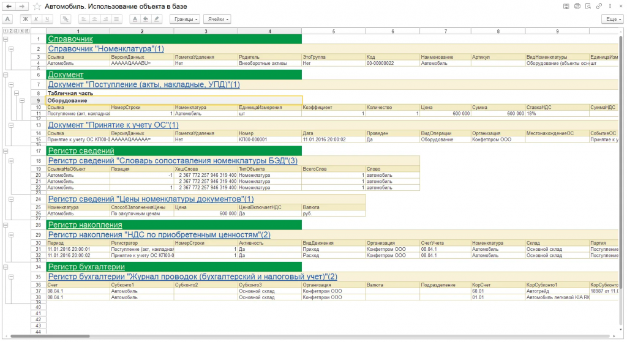Click the back navigation arrow
This screenshot has height=342, width=627.
[9, 6]
